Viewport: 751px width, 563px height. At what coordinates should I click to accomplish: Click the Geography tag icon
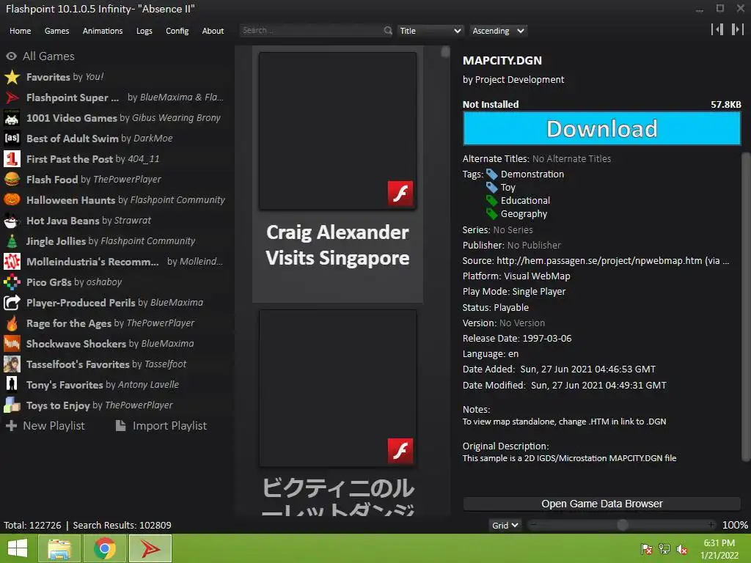492,214
